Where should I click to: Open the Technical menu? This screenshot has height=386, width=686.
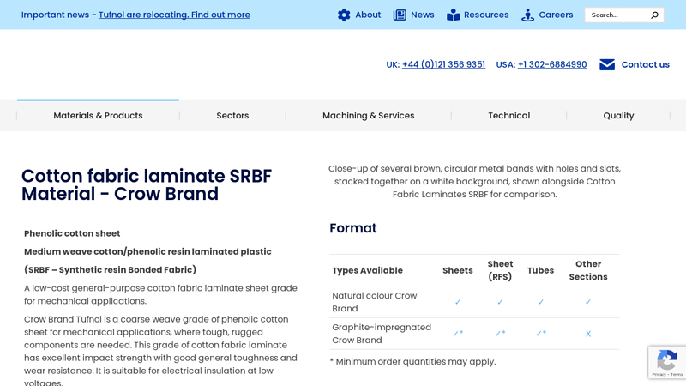coord(508,116)
